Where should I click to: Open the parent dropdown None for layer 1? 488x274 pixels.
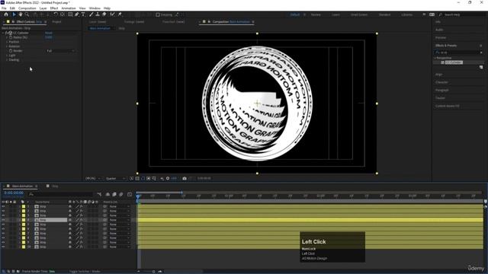(x=119, y=206)
